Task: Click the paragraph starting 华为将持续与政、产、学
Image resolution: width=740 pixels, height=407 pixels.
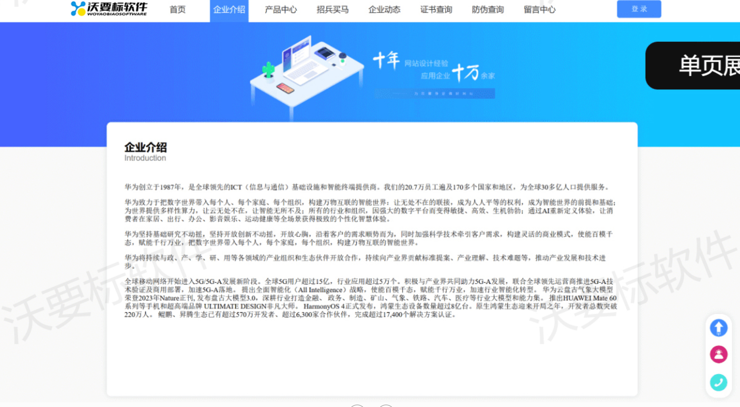Action: point(365,262)
